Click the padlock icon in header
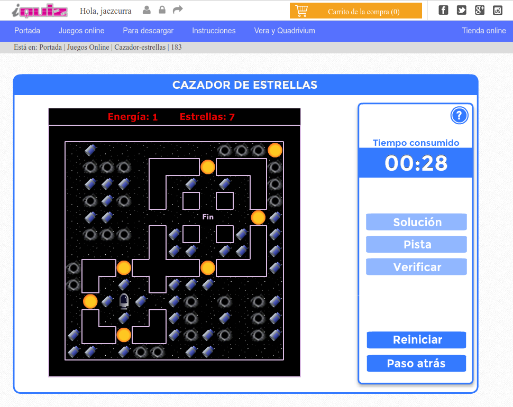513x407 pixels. tap(162, 10)
